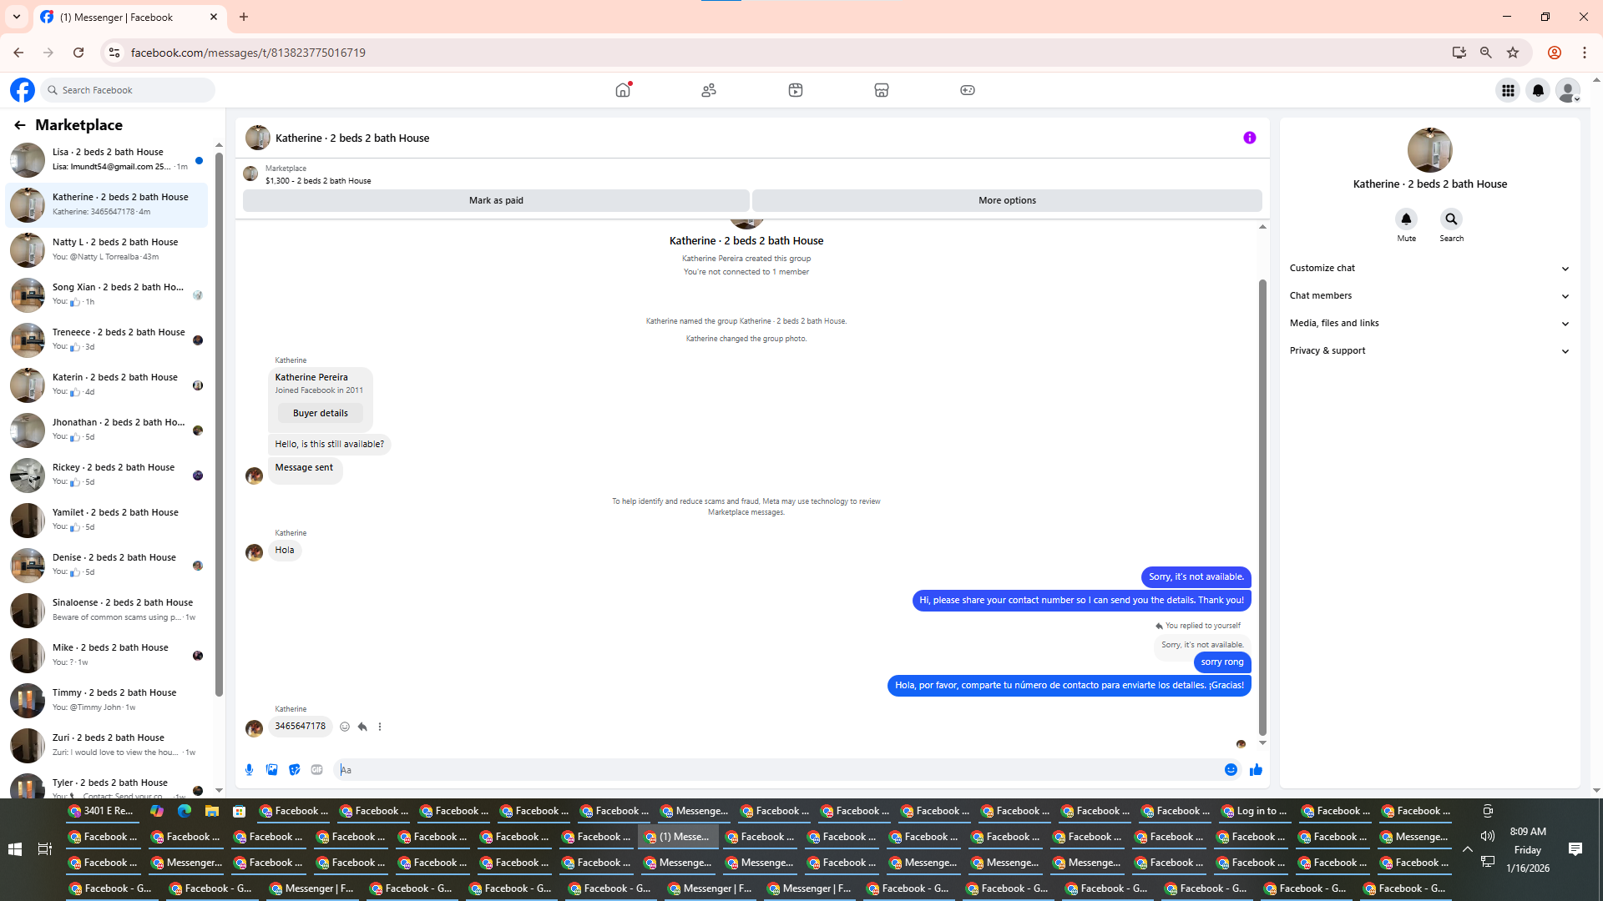This screenshot has height=901, width=1603.
Task: Open Windows Start menu
Action: (14, 849)
